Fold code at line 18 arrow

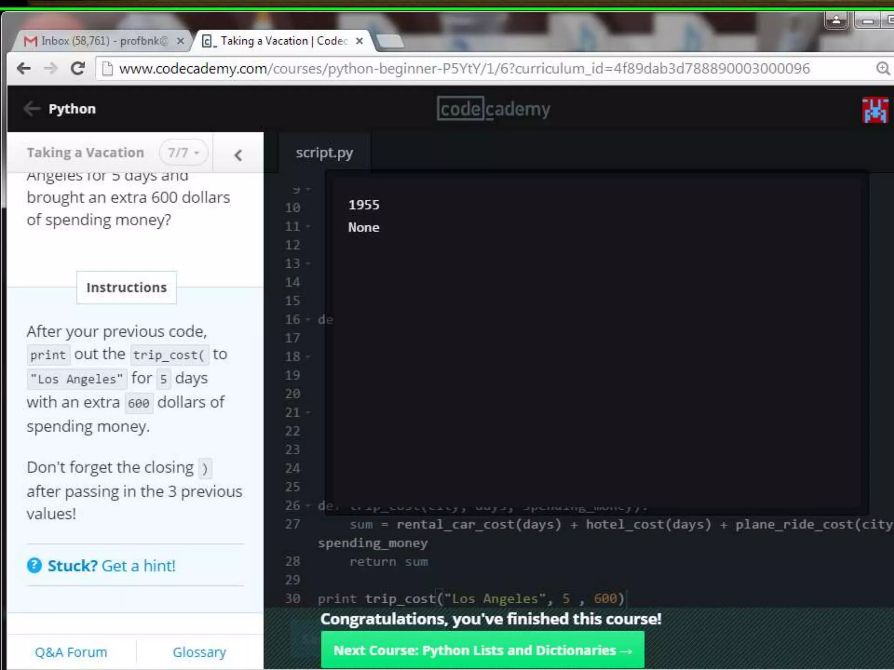pyautogui.click(x=308, y=356)
